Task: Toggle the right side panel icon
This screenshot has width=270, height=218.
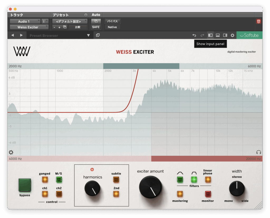Action: 225,35
